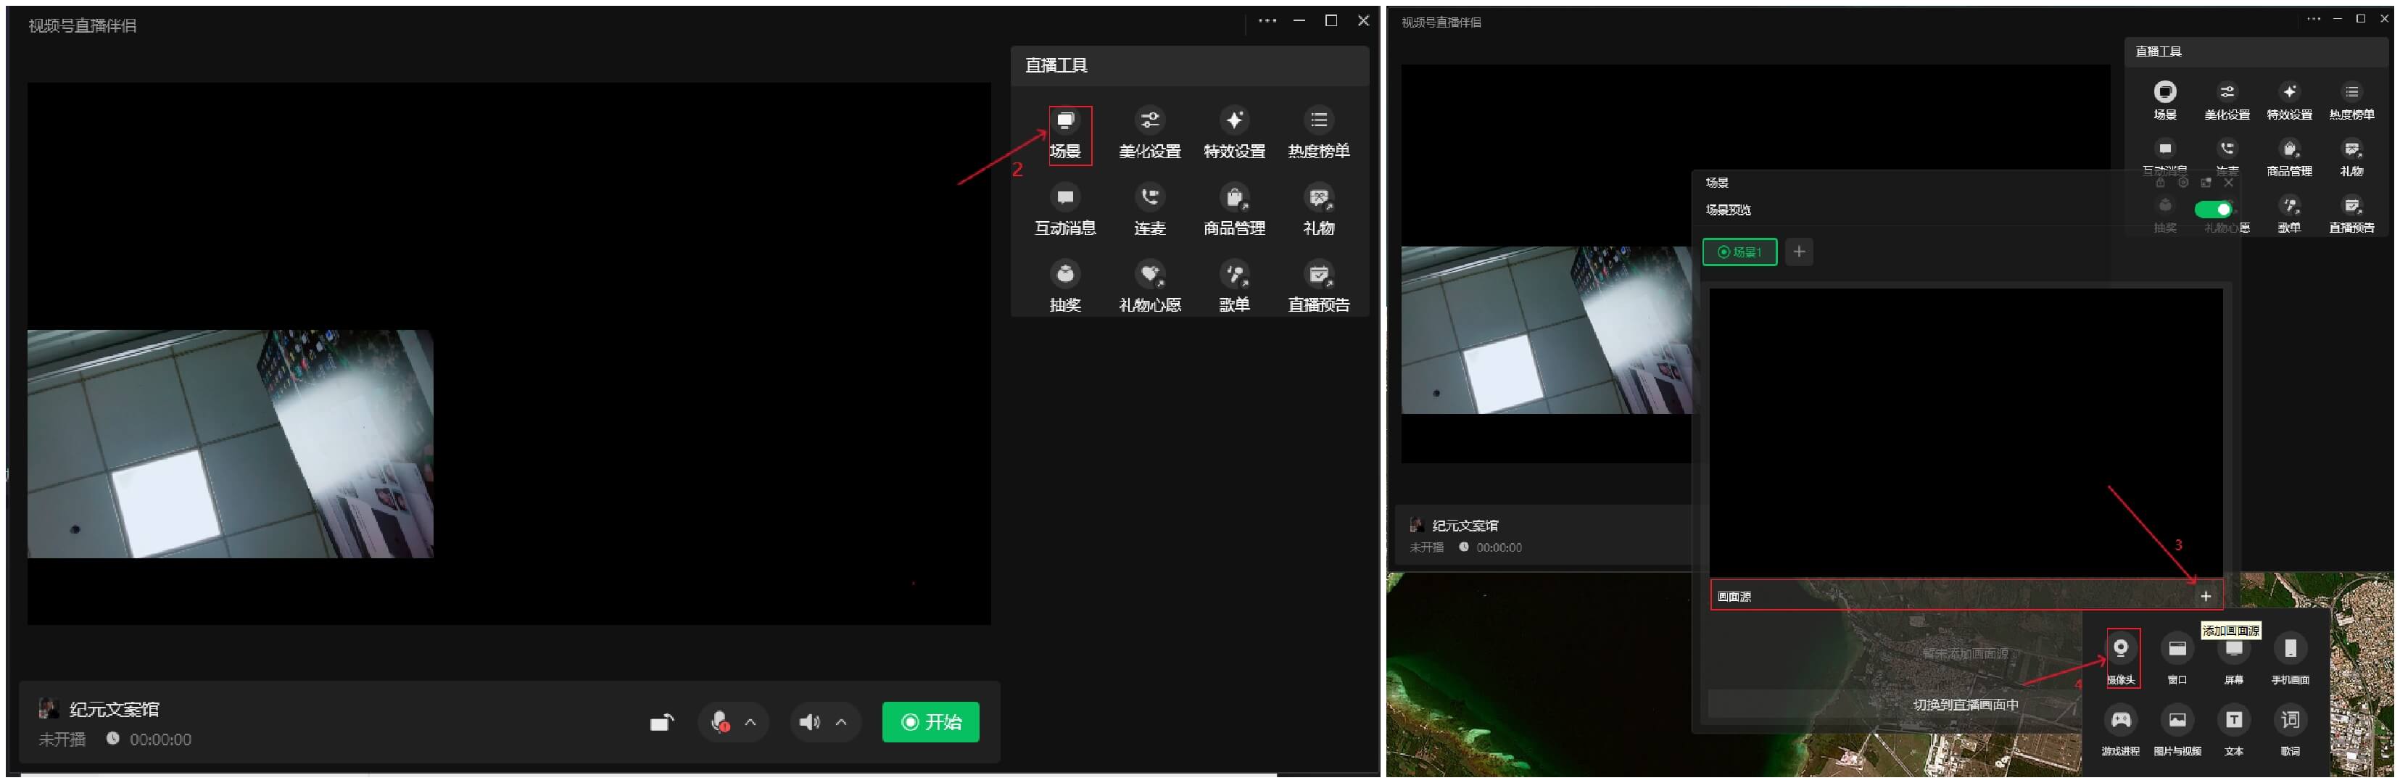This screenshot has height=783, width=2400.
Task: Select the highlighted 场景 tool in right window
Action: (2164, 101)
